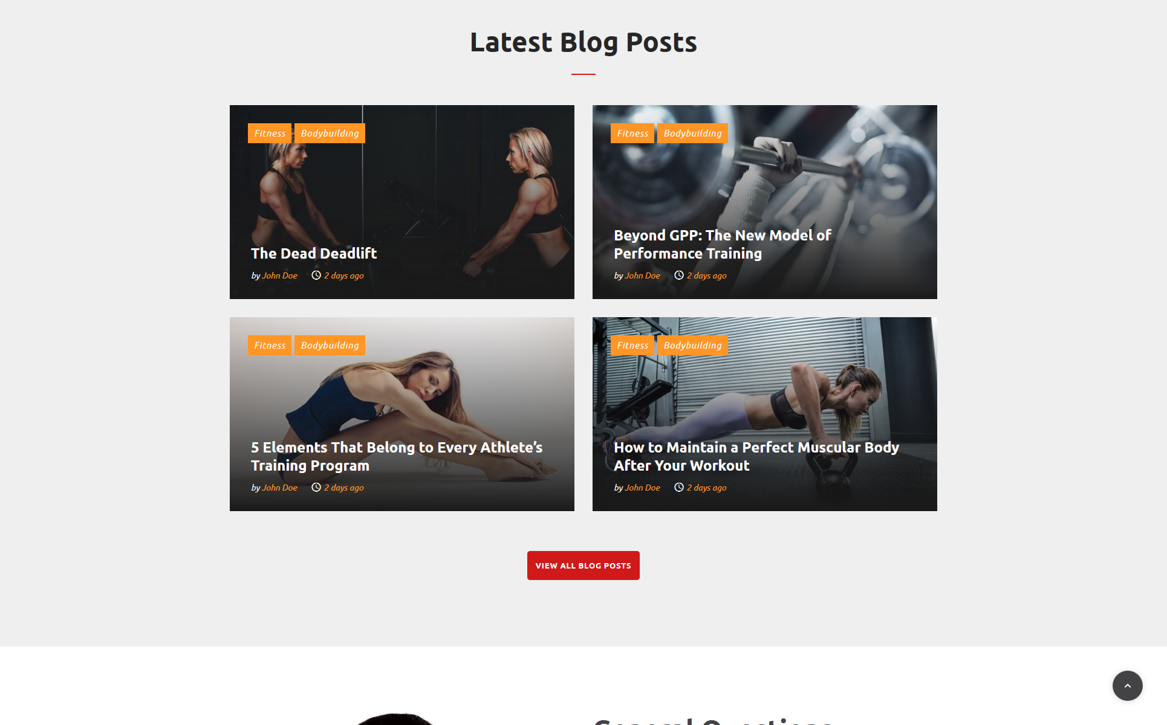1167x725 pixels.
Task: Click Bodybuilding tag on the Muscular Body card
Action: pyautogui.click(x=692, y=345)
